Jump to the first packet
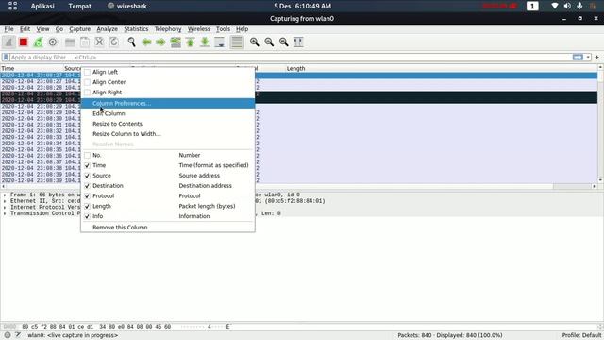The width and height of the screenshot is (604, 340). (190, 42)
